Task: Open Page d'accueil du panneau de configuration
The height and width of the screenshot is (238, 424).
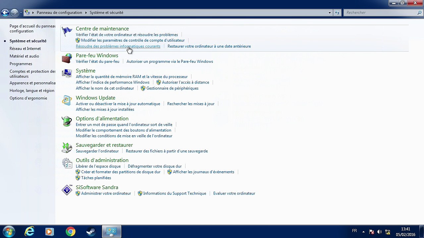Action: pos(32,28)
